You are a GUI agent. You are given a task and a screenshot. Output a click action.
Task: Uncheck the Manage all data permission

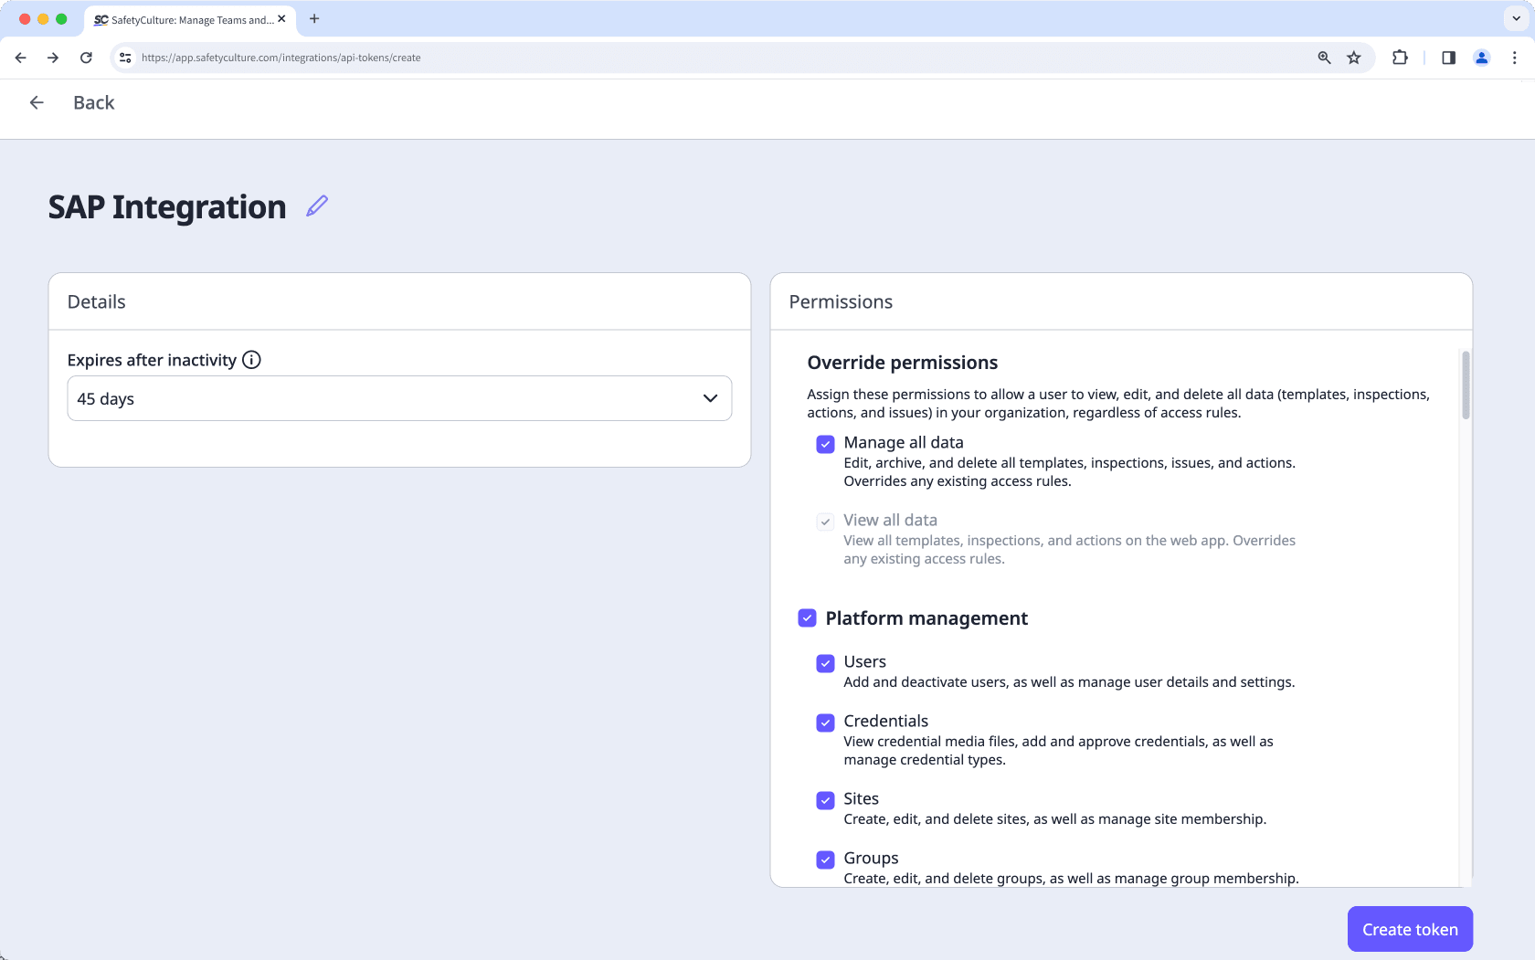[825, 444]
